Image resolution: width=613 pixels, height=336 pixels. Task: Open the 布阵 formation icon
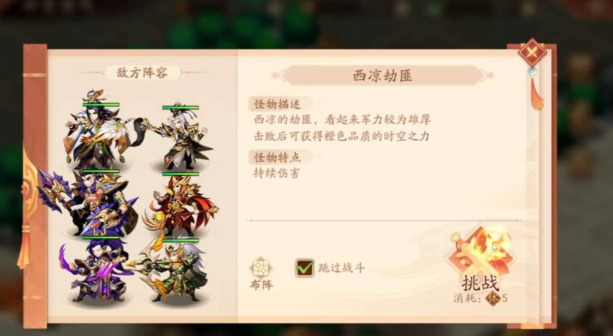261,268
